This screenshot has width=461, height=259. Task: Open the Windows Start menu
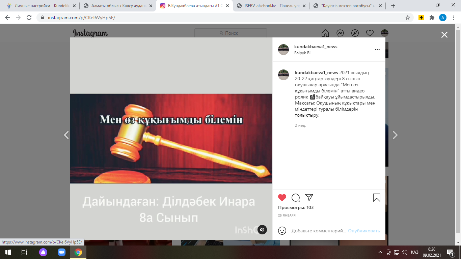(x=8, y=252)
